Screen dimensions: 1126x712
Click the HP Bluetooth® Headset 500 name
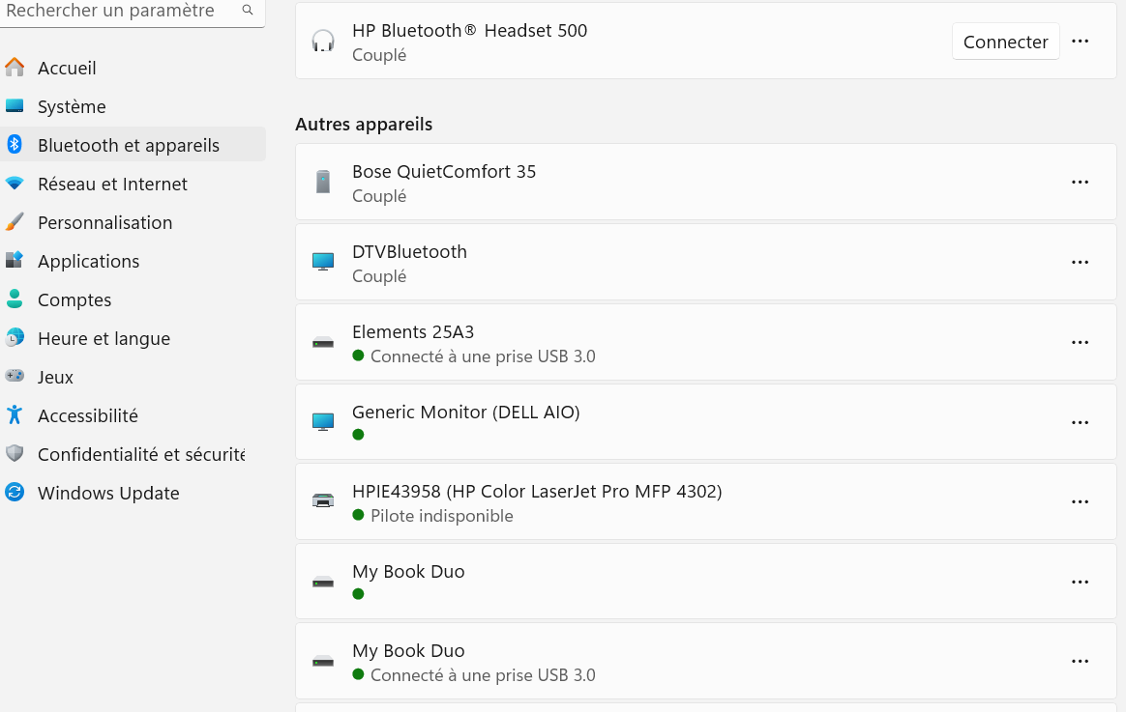(x=469, y=31)
